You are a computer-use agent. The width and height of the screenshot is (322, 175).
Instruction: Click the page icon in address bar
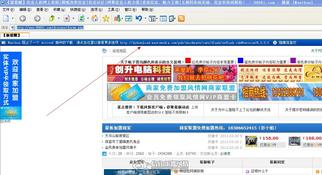[13, 27]
